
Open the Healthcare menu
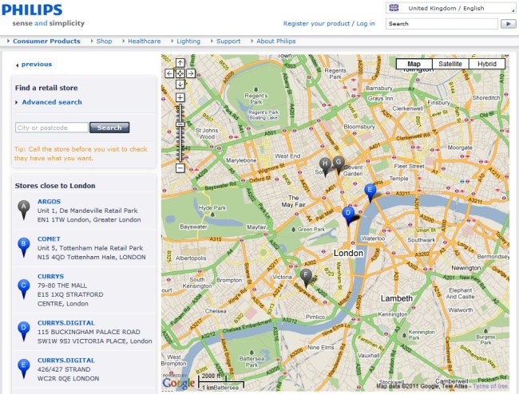coord(145,41)
